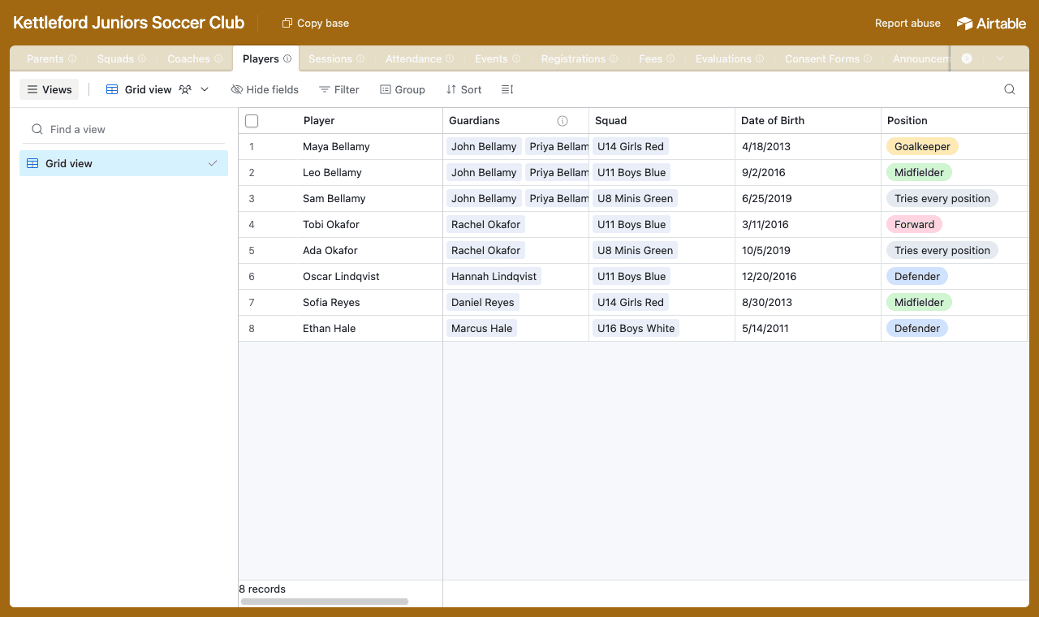
Task: Click the Find a view search field
Action: click(x=123, y=129)
